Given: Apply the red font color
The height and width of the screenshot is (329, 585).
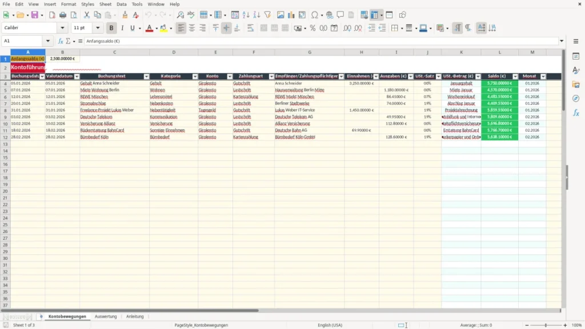Looking at the screenshot, I should tap(149, 28).
